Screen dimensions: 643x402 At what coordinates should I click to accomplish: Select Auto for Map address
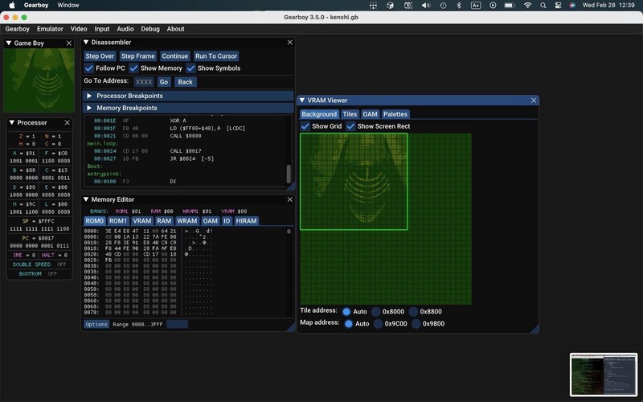[x=349, y=324]
